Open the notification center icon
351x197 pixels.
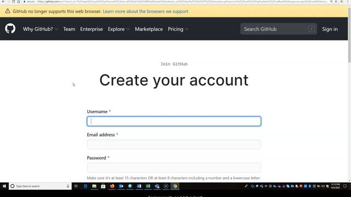(x=345, y=186)
